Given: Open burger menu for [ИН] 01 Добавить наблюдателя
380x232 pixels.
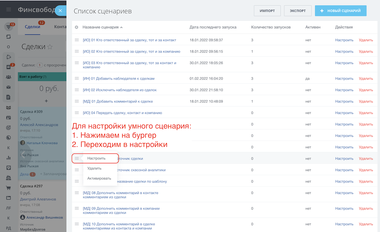Looking at the screenshot, I should tap(77, 78).
